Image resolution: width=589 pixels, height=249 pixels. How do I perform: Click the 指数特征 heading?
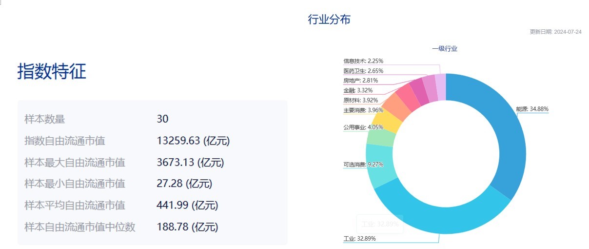coord(52,71)
